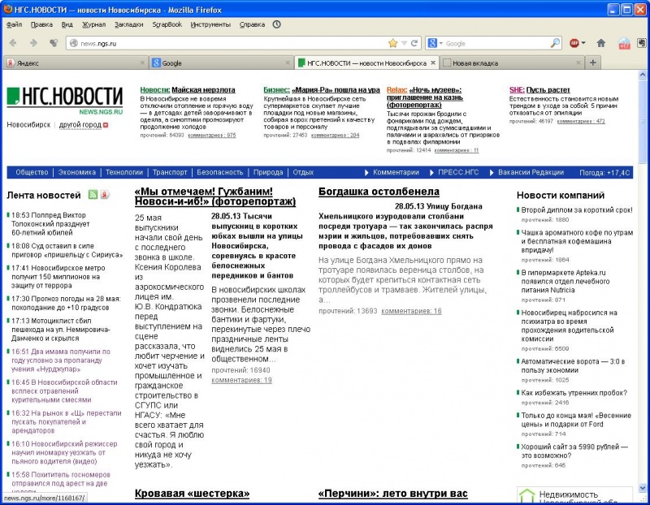Click the clock icon in menu bar
This screenshot has height=505, width=650.
(277, 24)
